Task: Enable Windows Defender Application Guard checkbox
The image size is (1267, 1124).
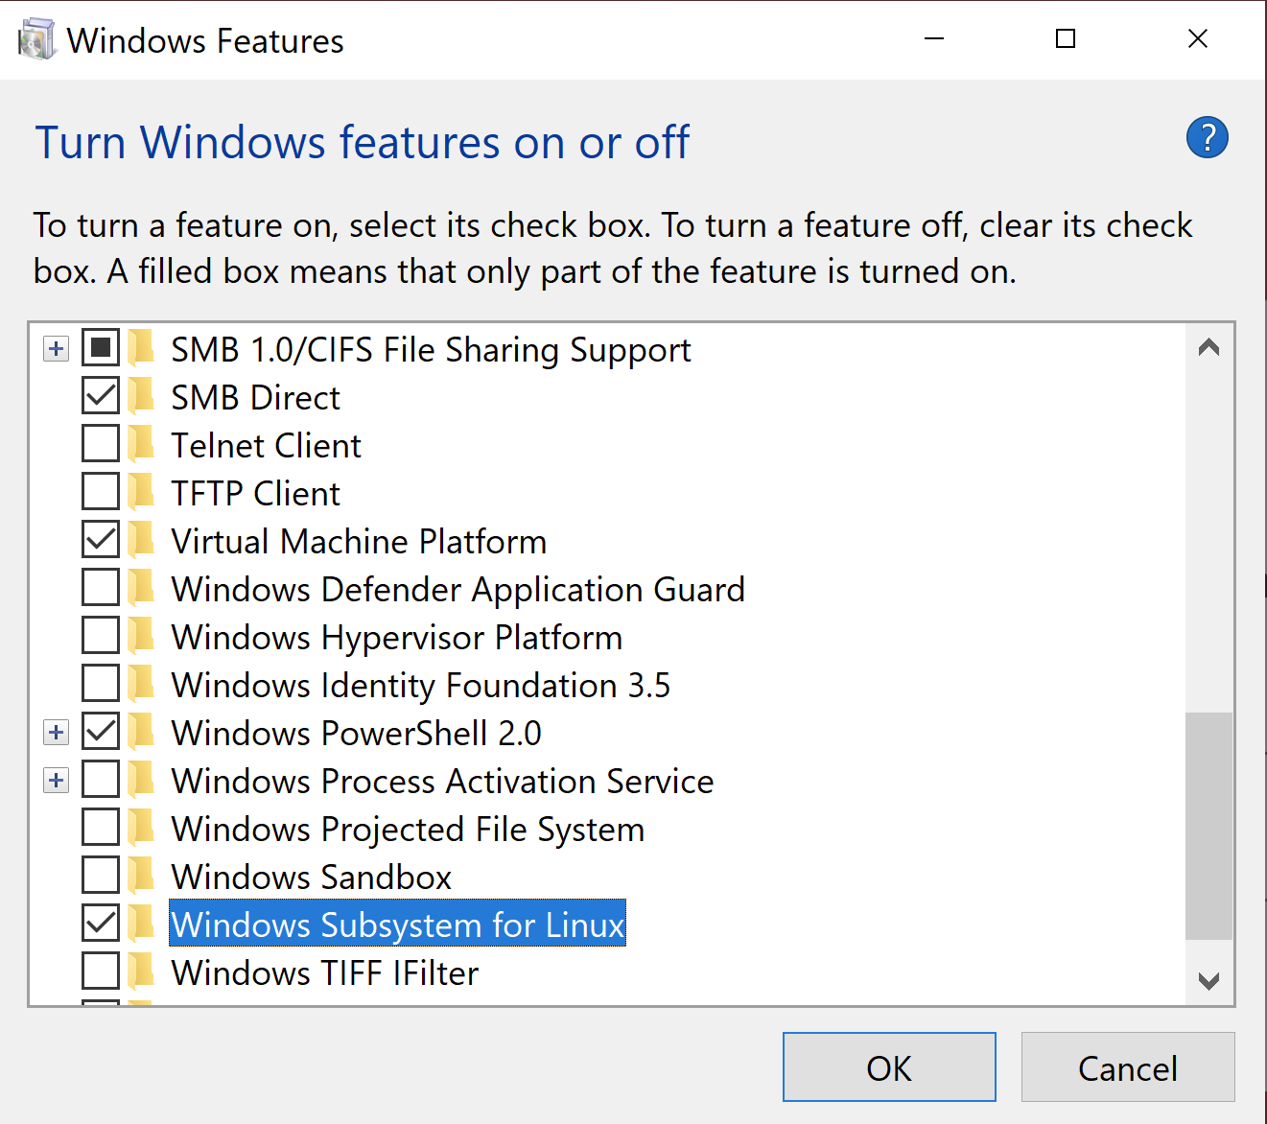Action: pyautogui.click(x=101, y=588)
